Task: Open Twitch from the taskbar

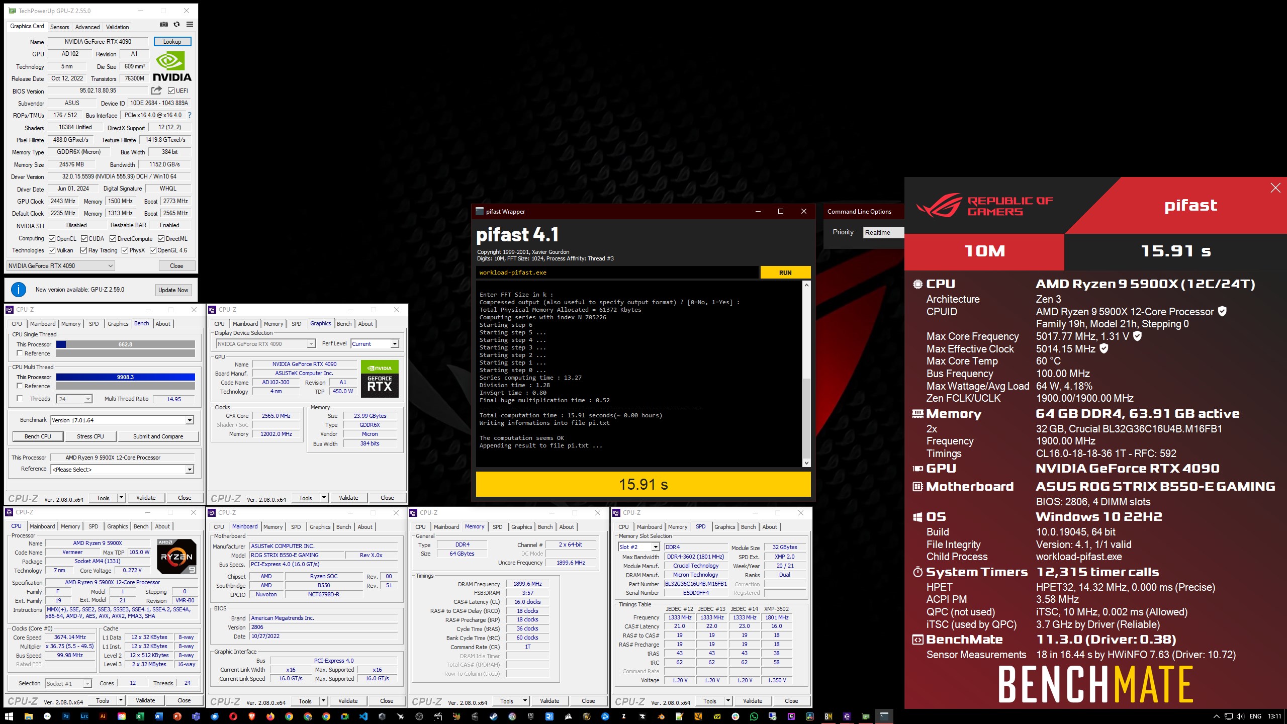Action: tap(791, 716)
